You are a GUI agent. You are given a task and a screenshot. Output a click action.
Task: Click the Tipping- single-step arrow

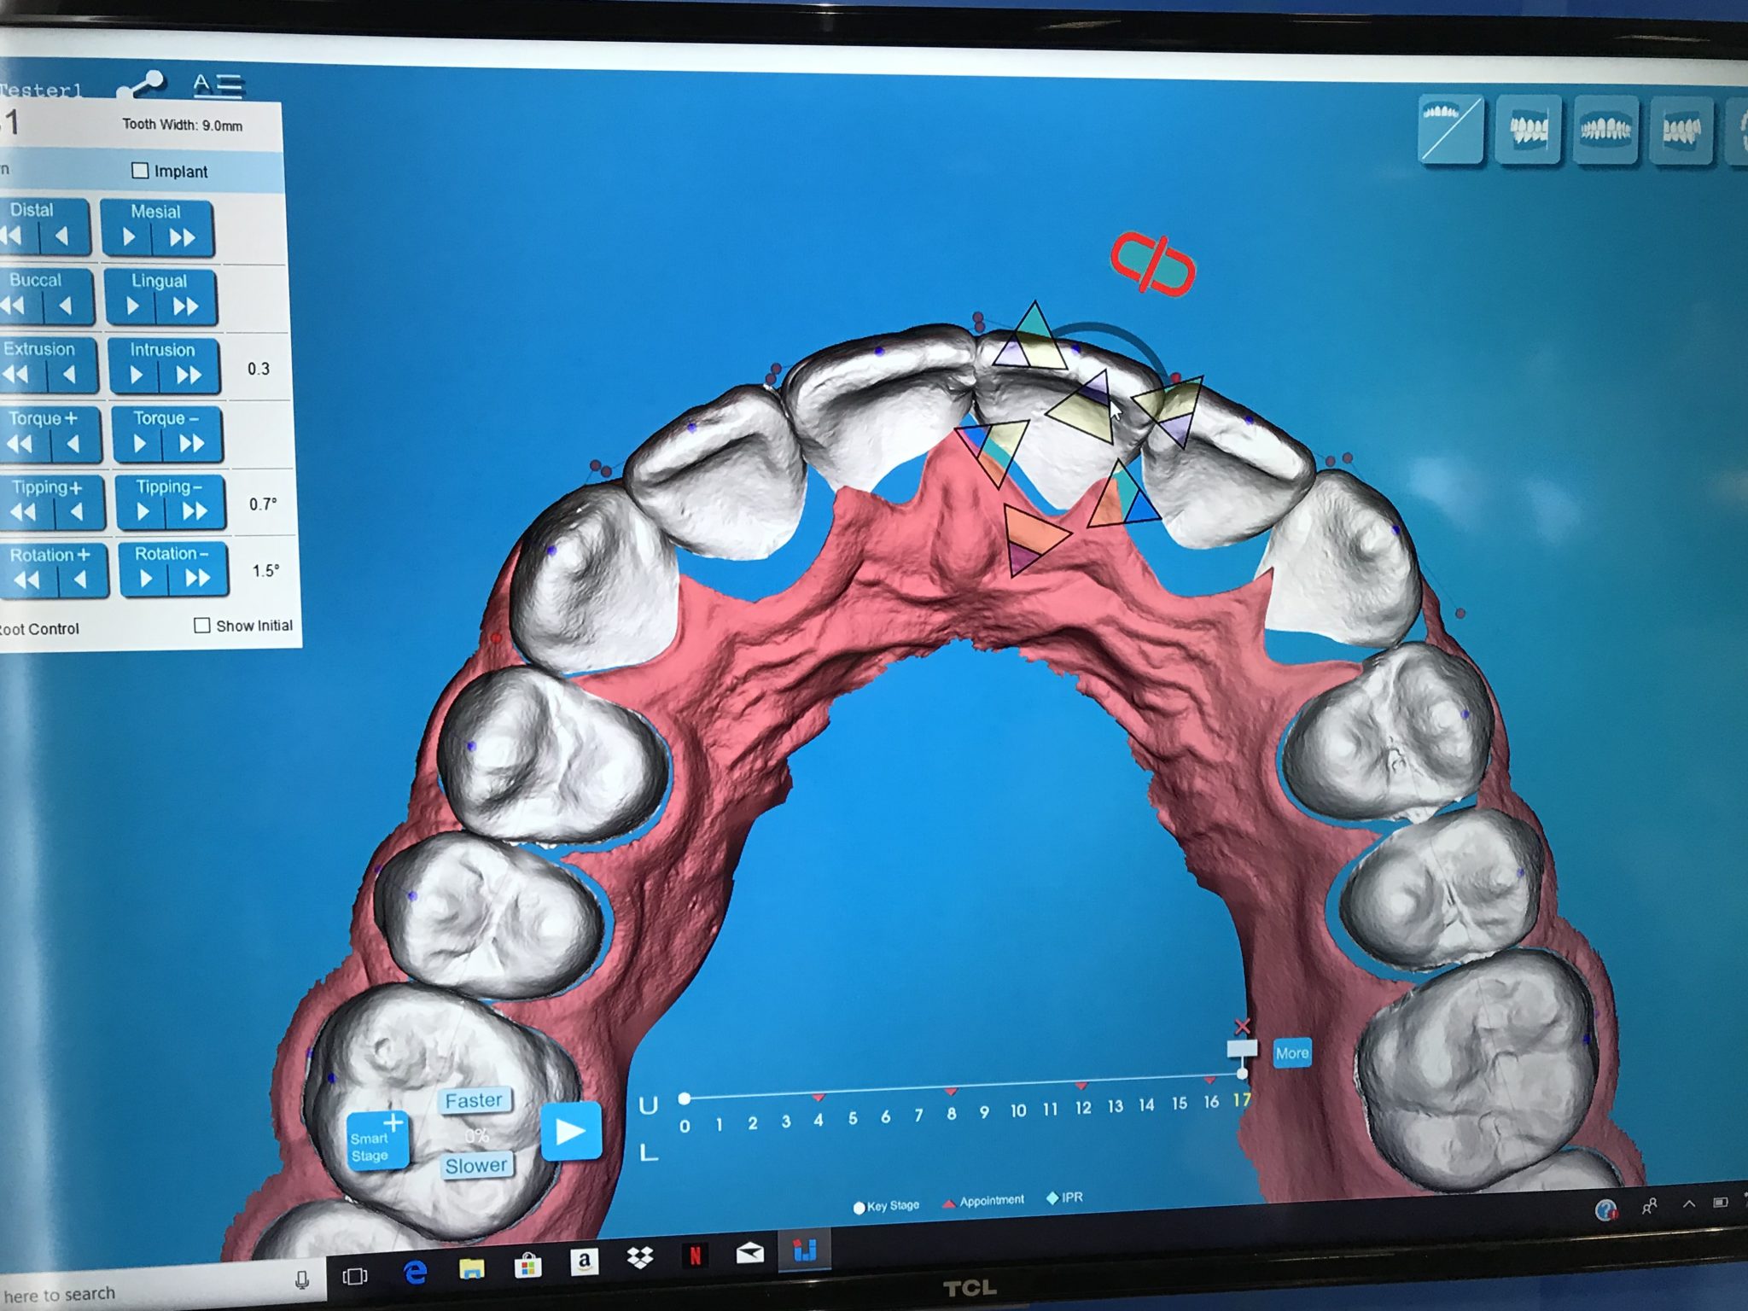pos(143,512)
